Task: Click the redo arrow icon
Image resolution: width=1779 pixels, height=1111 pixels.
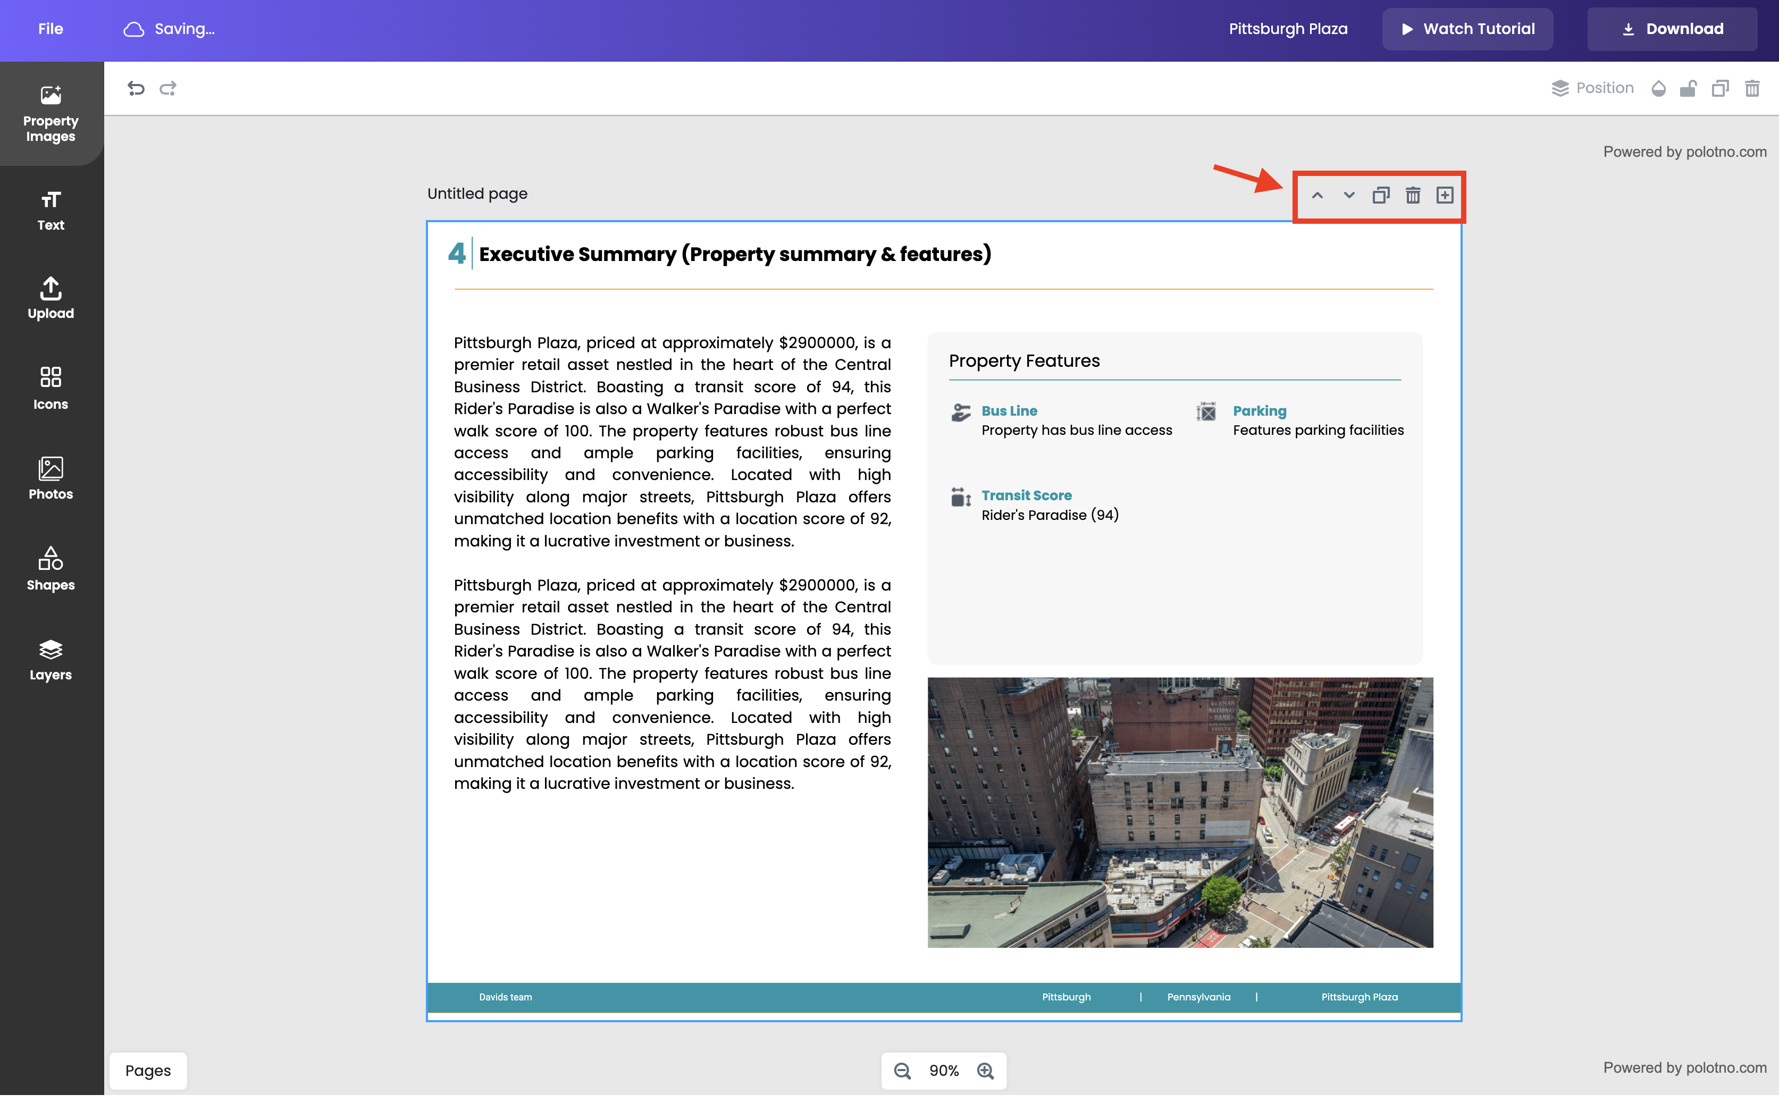Action: [x=168, y=88]
